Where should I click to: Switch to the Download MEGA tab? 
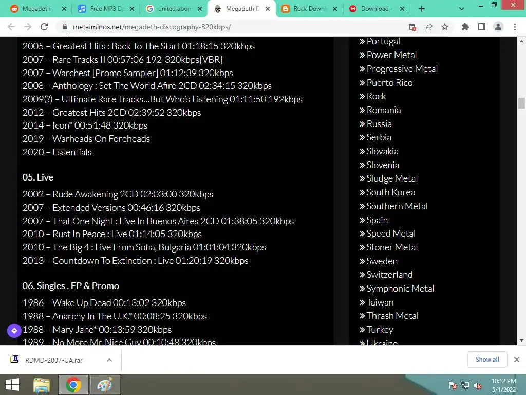pos(375,9)
